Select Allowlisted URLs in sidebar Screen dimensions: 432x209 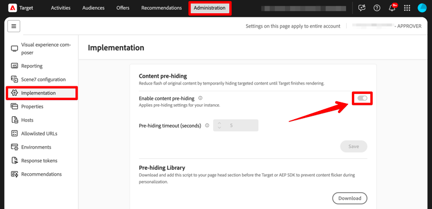tap(39, 134)
